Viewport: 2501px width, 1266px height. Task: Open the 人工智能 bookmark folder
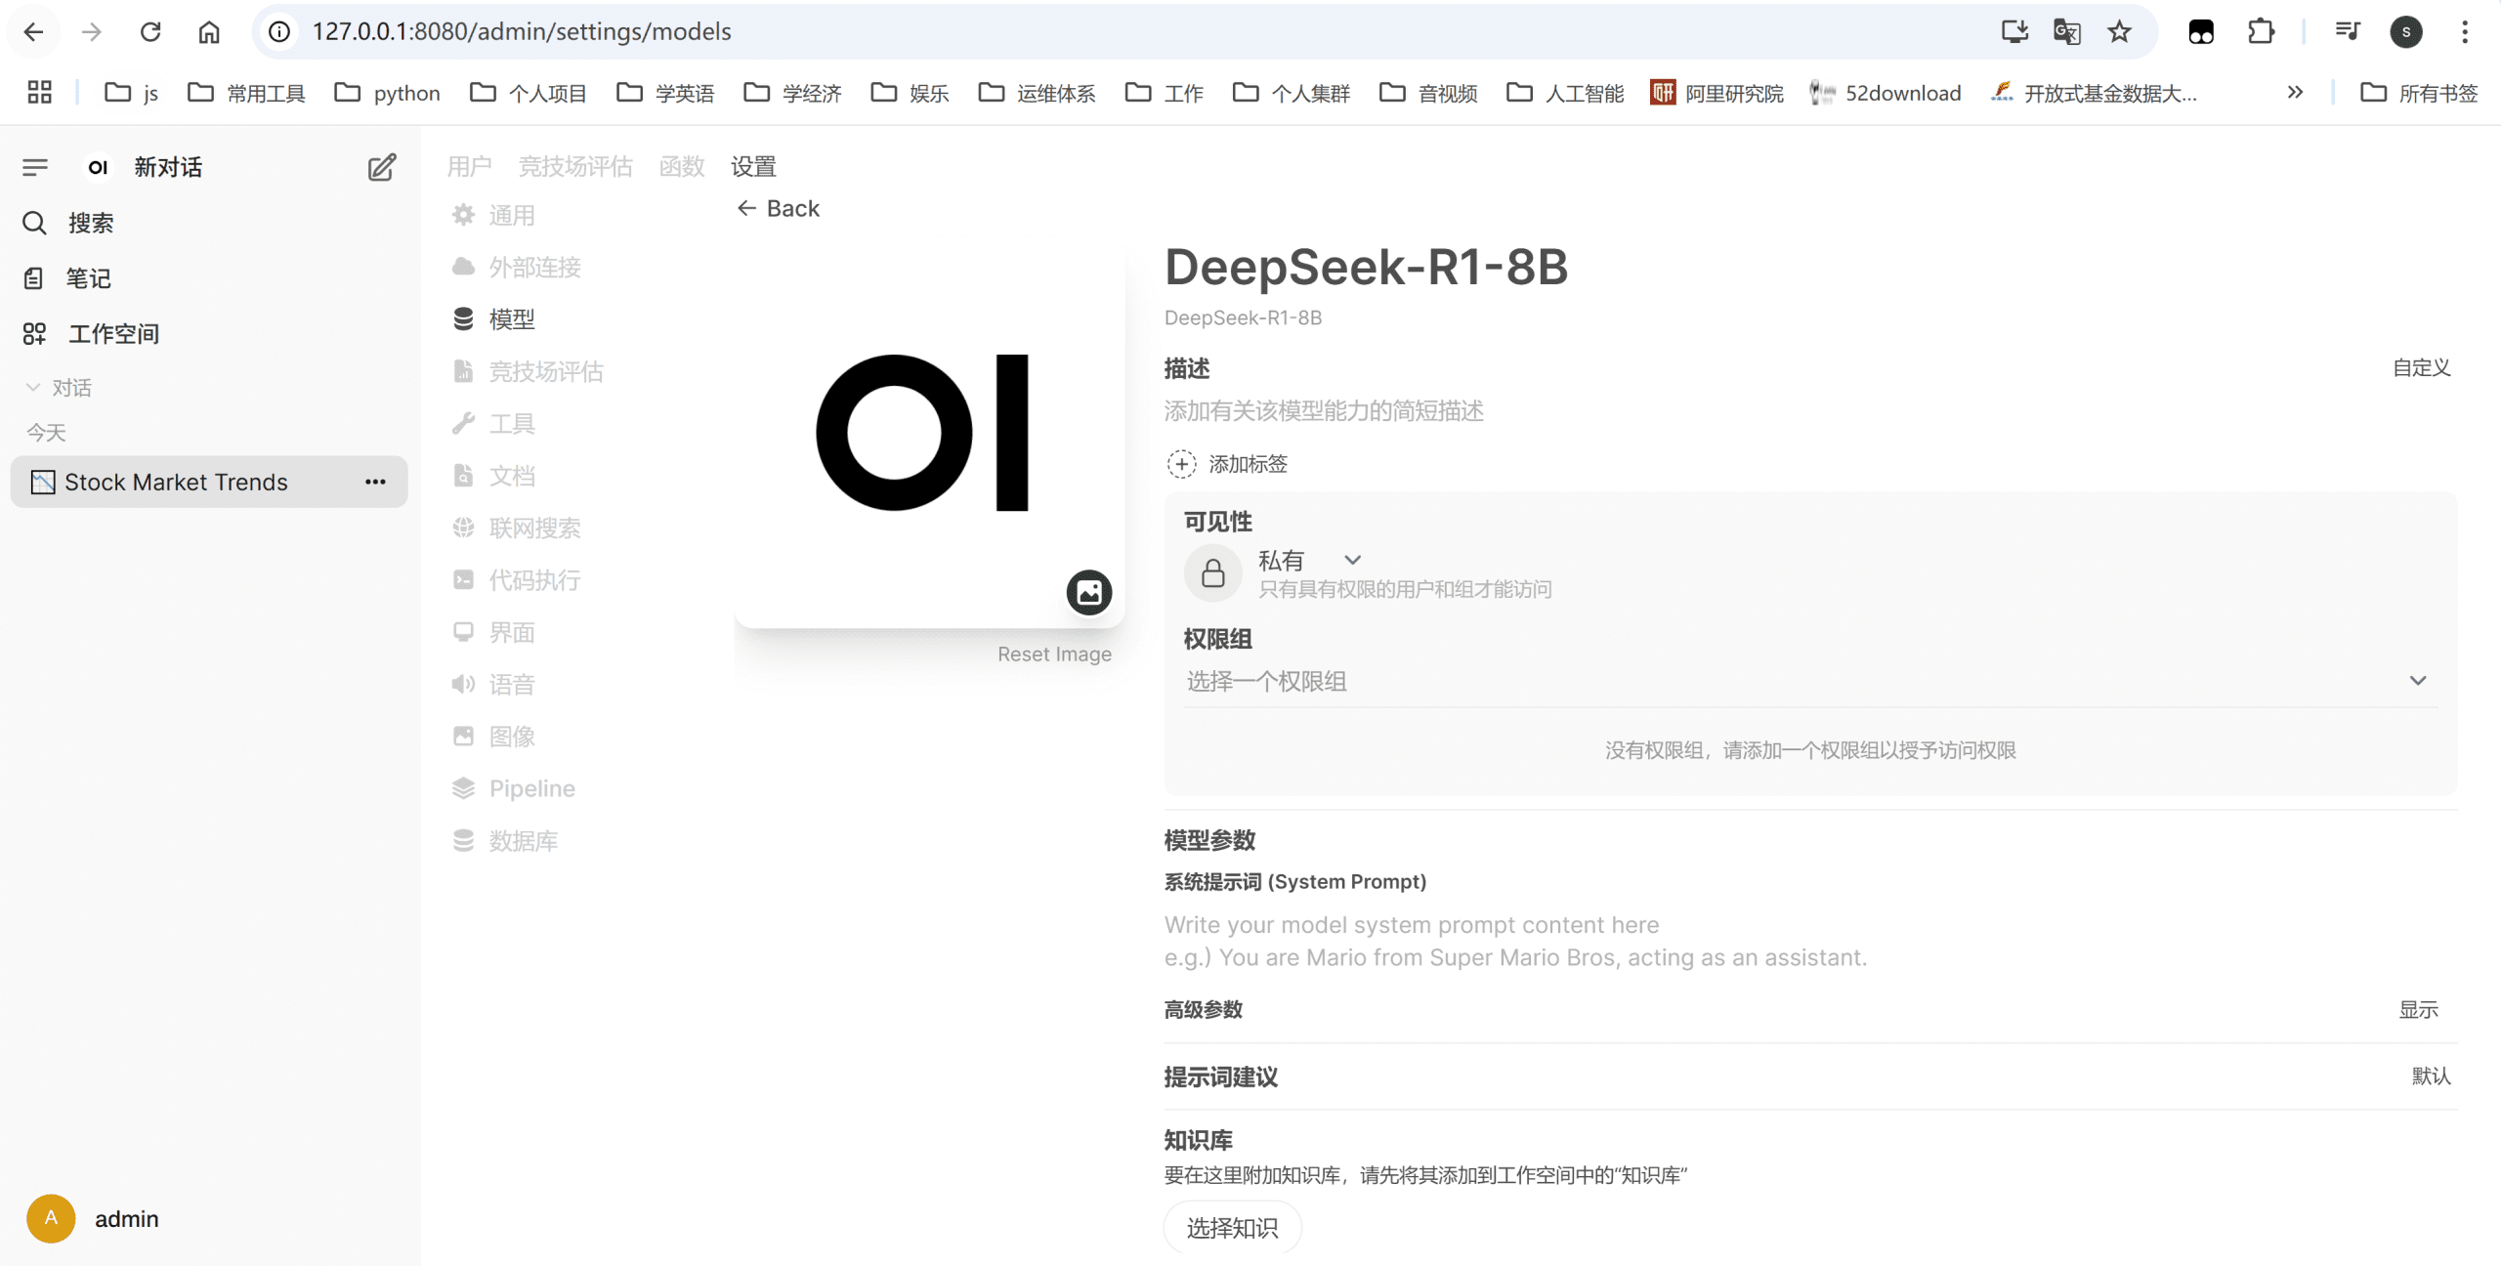click(x=1566, y=93)
